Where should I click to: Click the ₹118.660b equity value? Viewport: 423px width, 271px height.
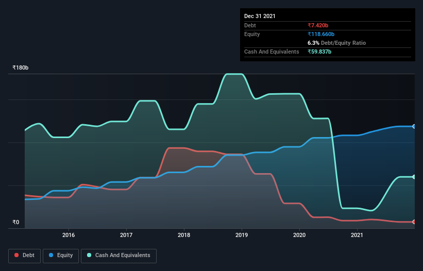pyautogui.click(x=321, y=34)
